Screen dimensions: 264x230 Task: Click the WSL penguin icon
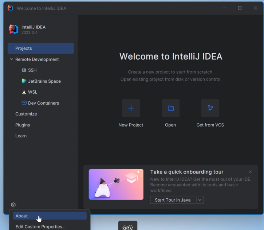click(x=24, y=92)
